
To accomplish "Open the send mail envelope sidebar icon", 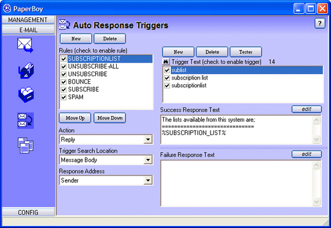I will tap(25, 45).
